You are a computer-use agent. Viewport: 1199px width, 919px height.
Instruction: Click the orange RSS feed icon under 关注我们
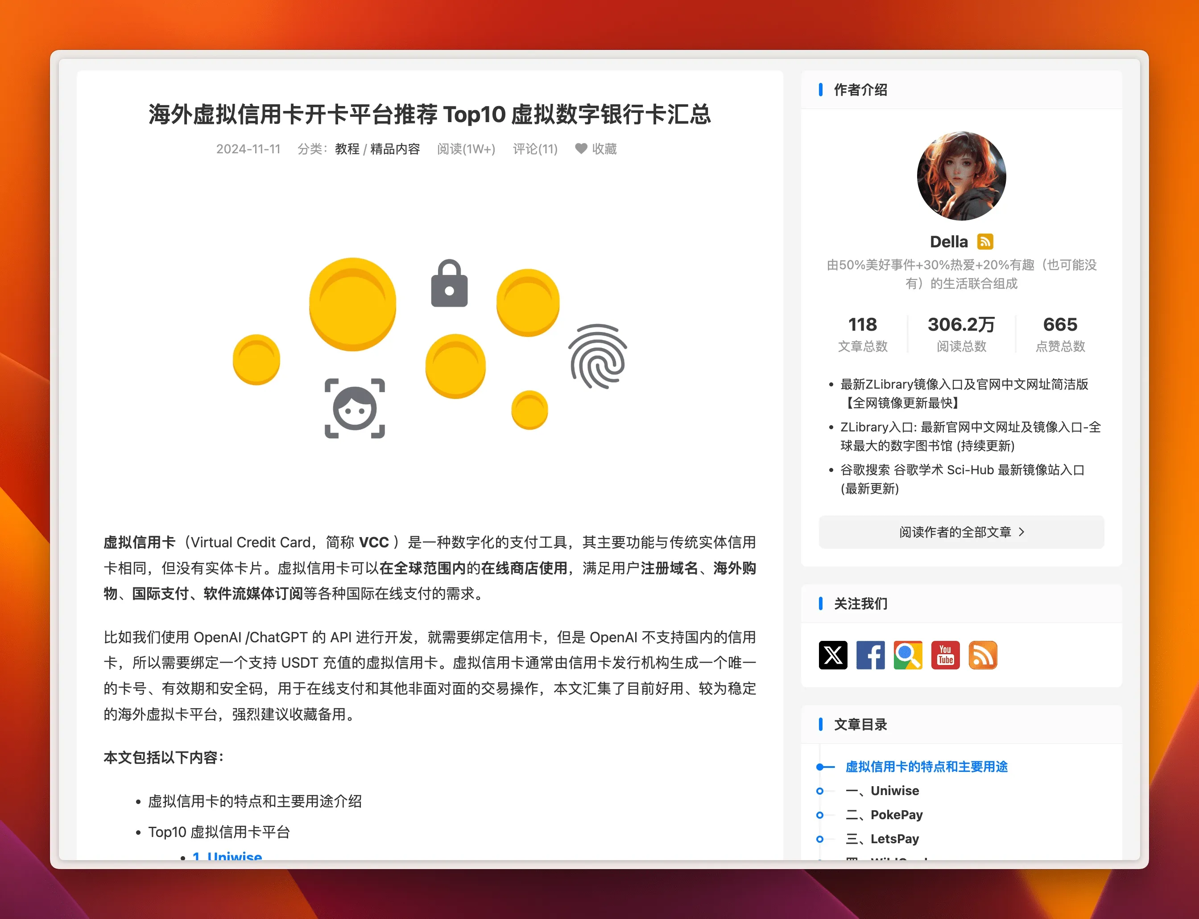click(x=983, y=655)
